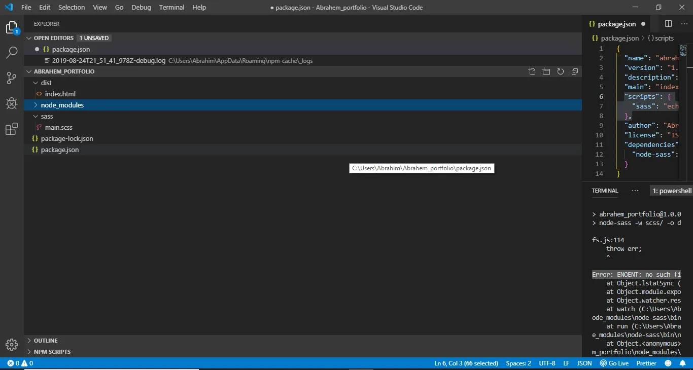This screenshot has width=693, height=370.
Task: Open package.json in the project tree
Action: tap(303, 150)
